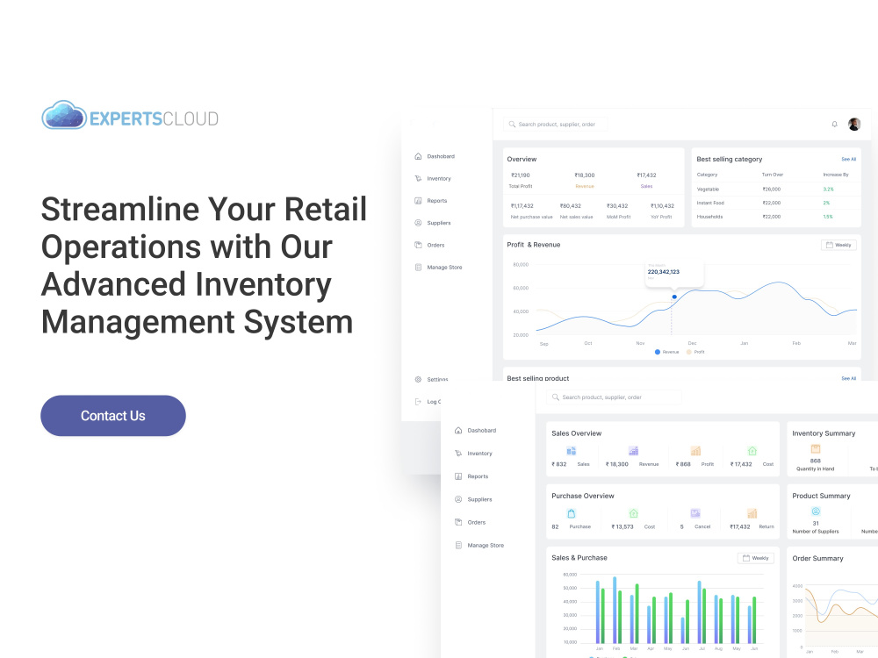Click the box icon beside upper Orders
This screenshot has height=658, width=878.
418,245
